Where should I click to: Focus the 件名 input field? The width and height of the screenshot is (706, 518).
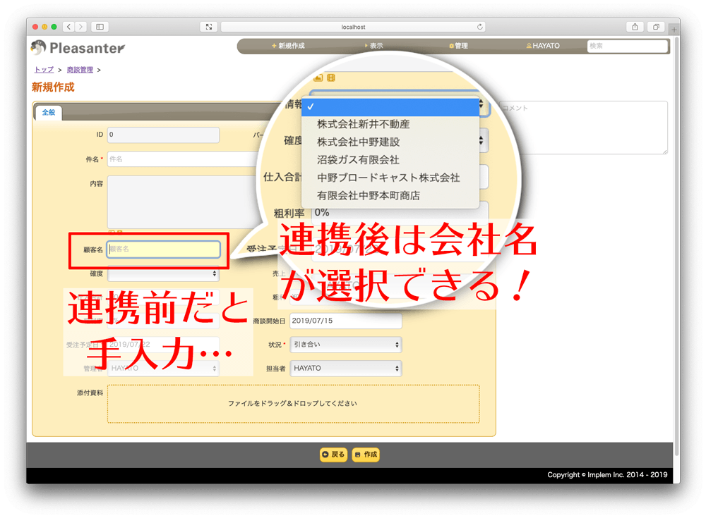tap(182, 159)
